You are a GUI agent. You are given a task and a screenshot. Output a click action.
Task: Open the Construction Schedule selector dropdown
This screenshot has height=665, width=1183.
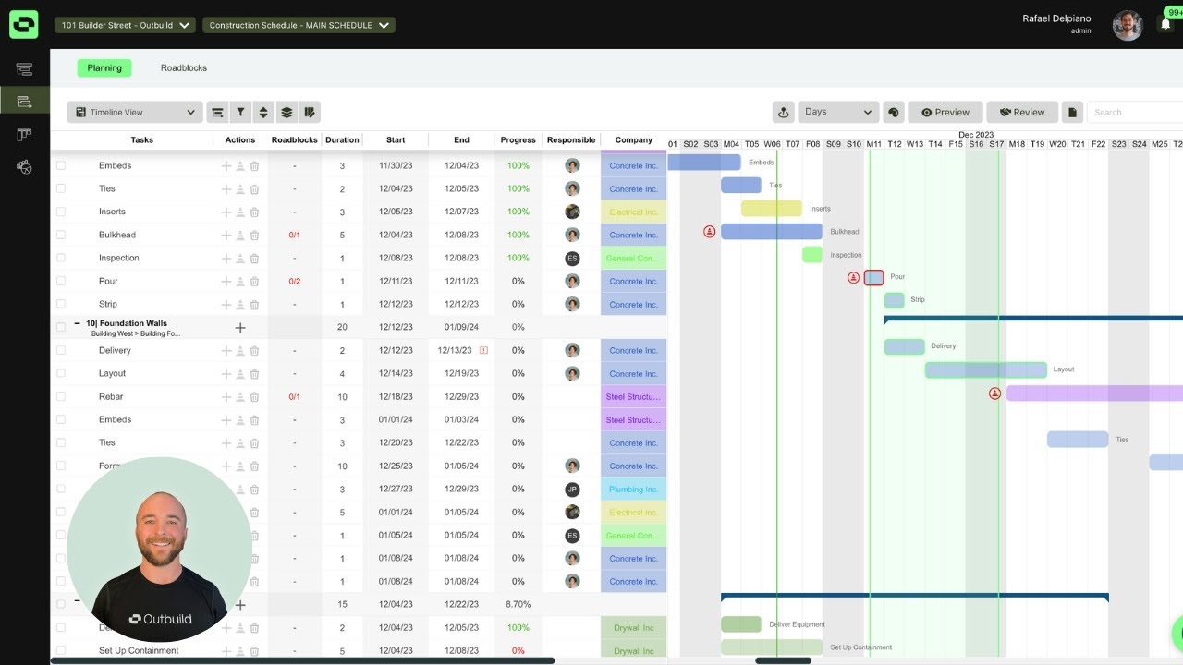299,25
